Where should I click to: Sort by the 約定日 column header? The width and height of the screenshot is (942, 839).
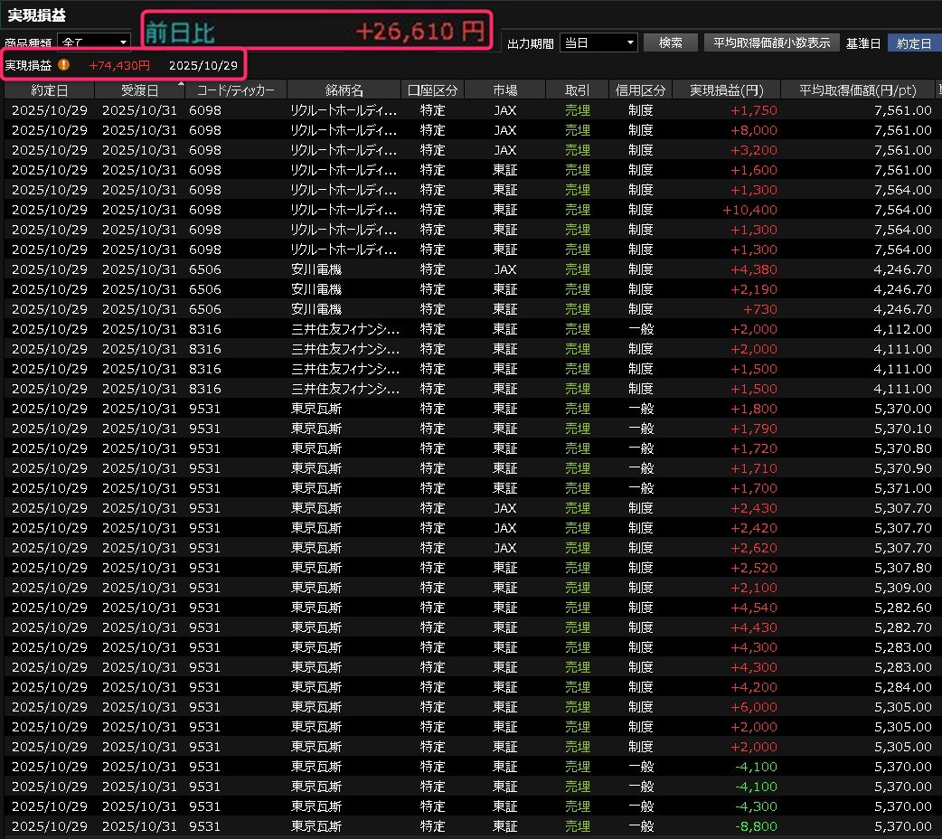[x=49, y=90]
